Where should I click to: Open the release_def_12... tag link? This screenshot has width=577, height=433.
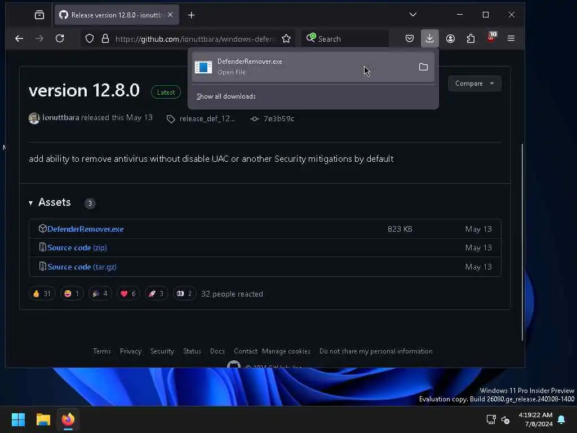point(207,118)
